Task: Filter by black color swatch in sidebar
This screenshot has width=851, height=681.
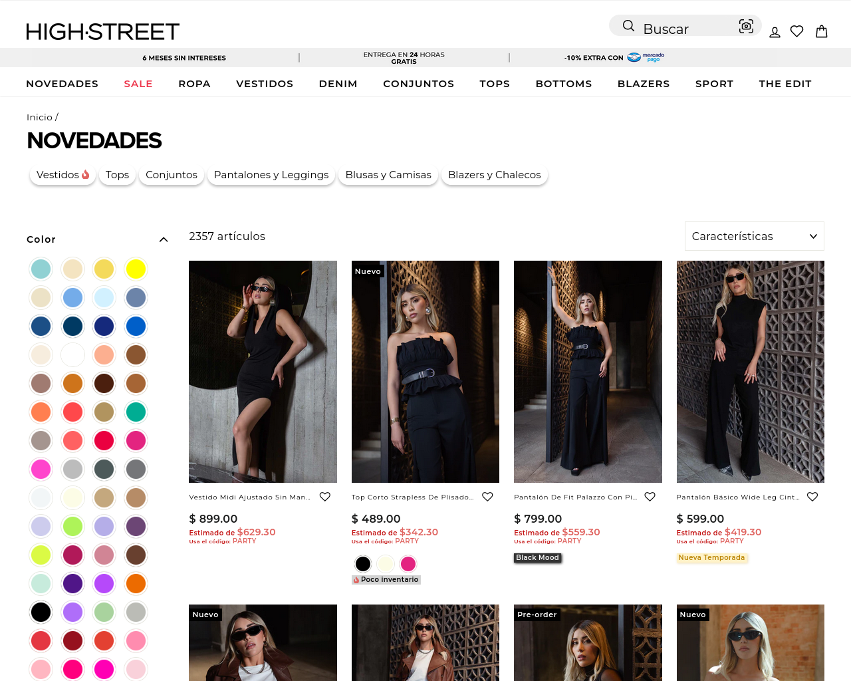Action: (41, 612)
